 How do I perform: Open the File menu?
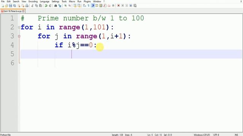pos(3,2)
